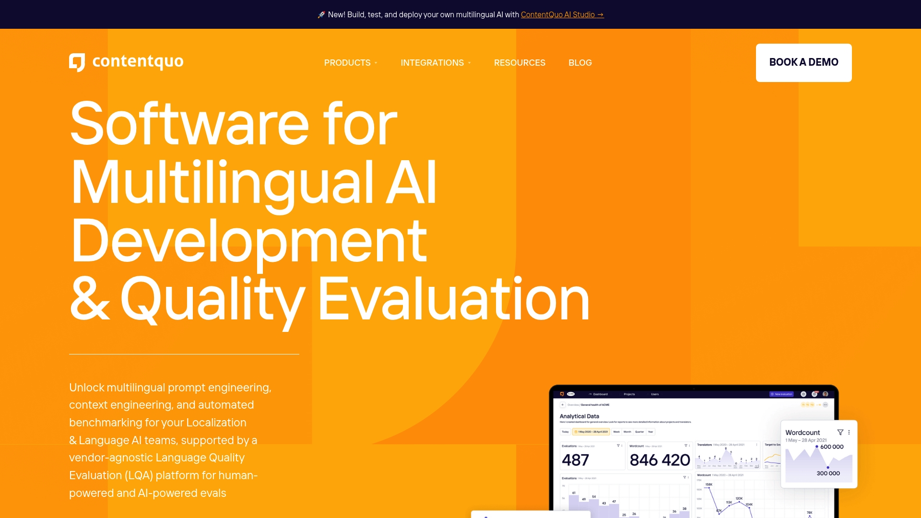Select the Users tab in the preview
The image size is (921, 518).
[x=655, y=394]
